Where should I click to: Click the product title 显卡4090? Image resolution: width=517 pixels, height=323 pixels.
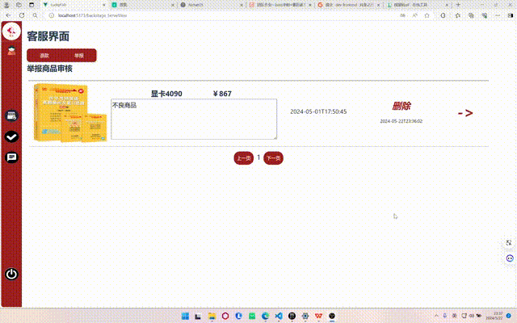[166, 94]
